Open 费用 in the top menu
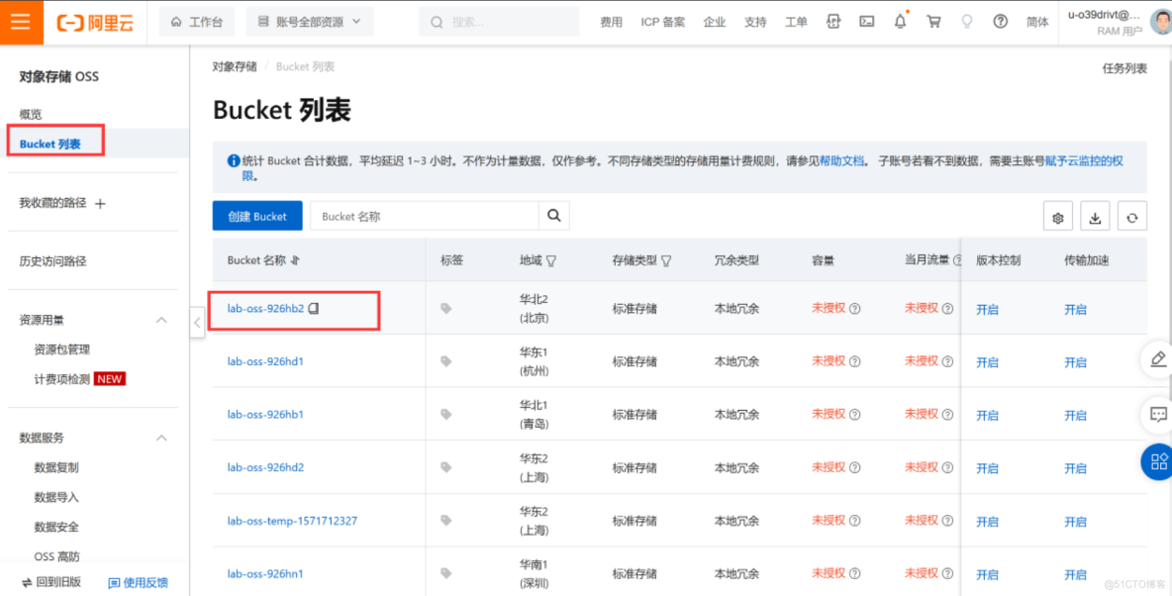This screenshot has width=1172, height=596. click(x=611, y=22)
